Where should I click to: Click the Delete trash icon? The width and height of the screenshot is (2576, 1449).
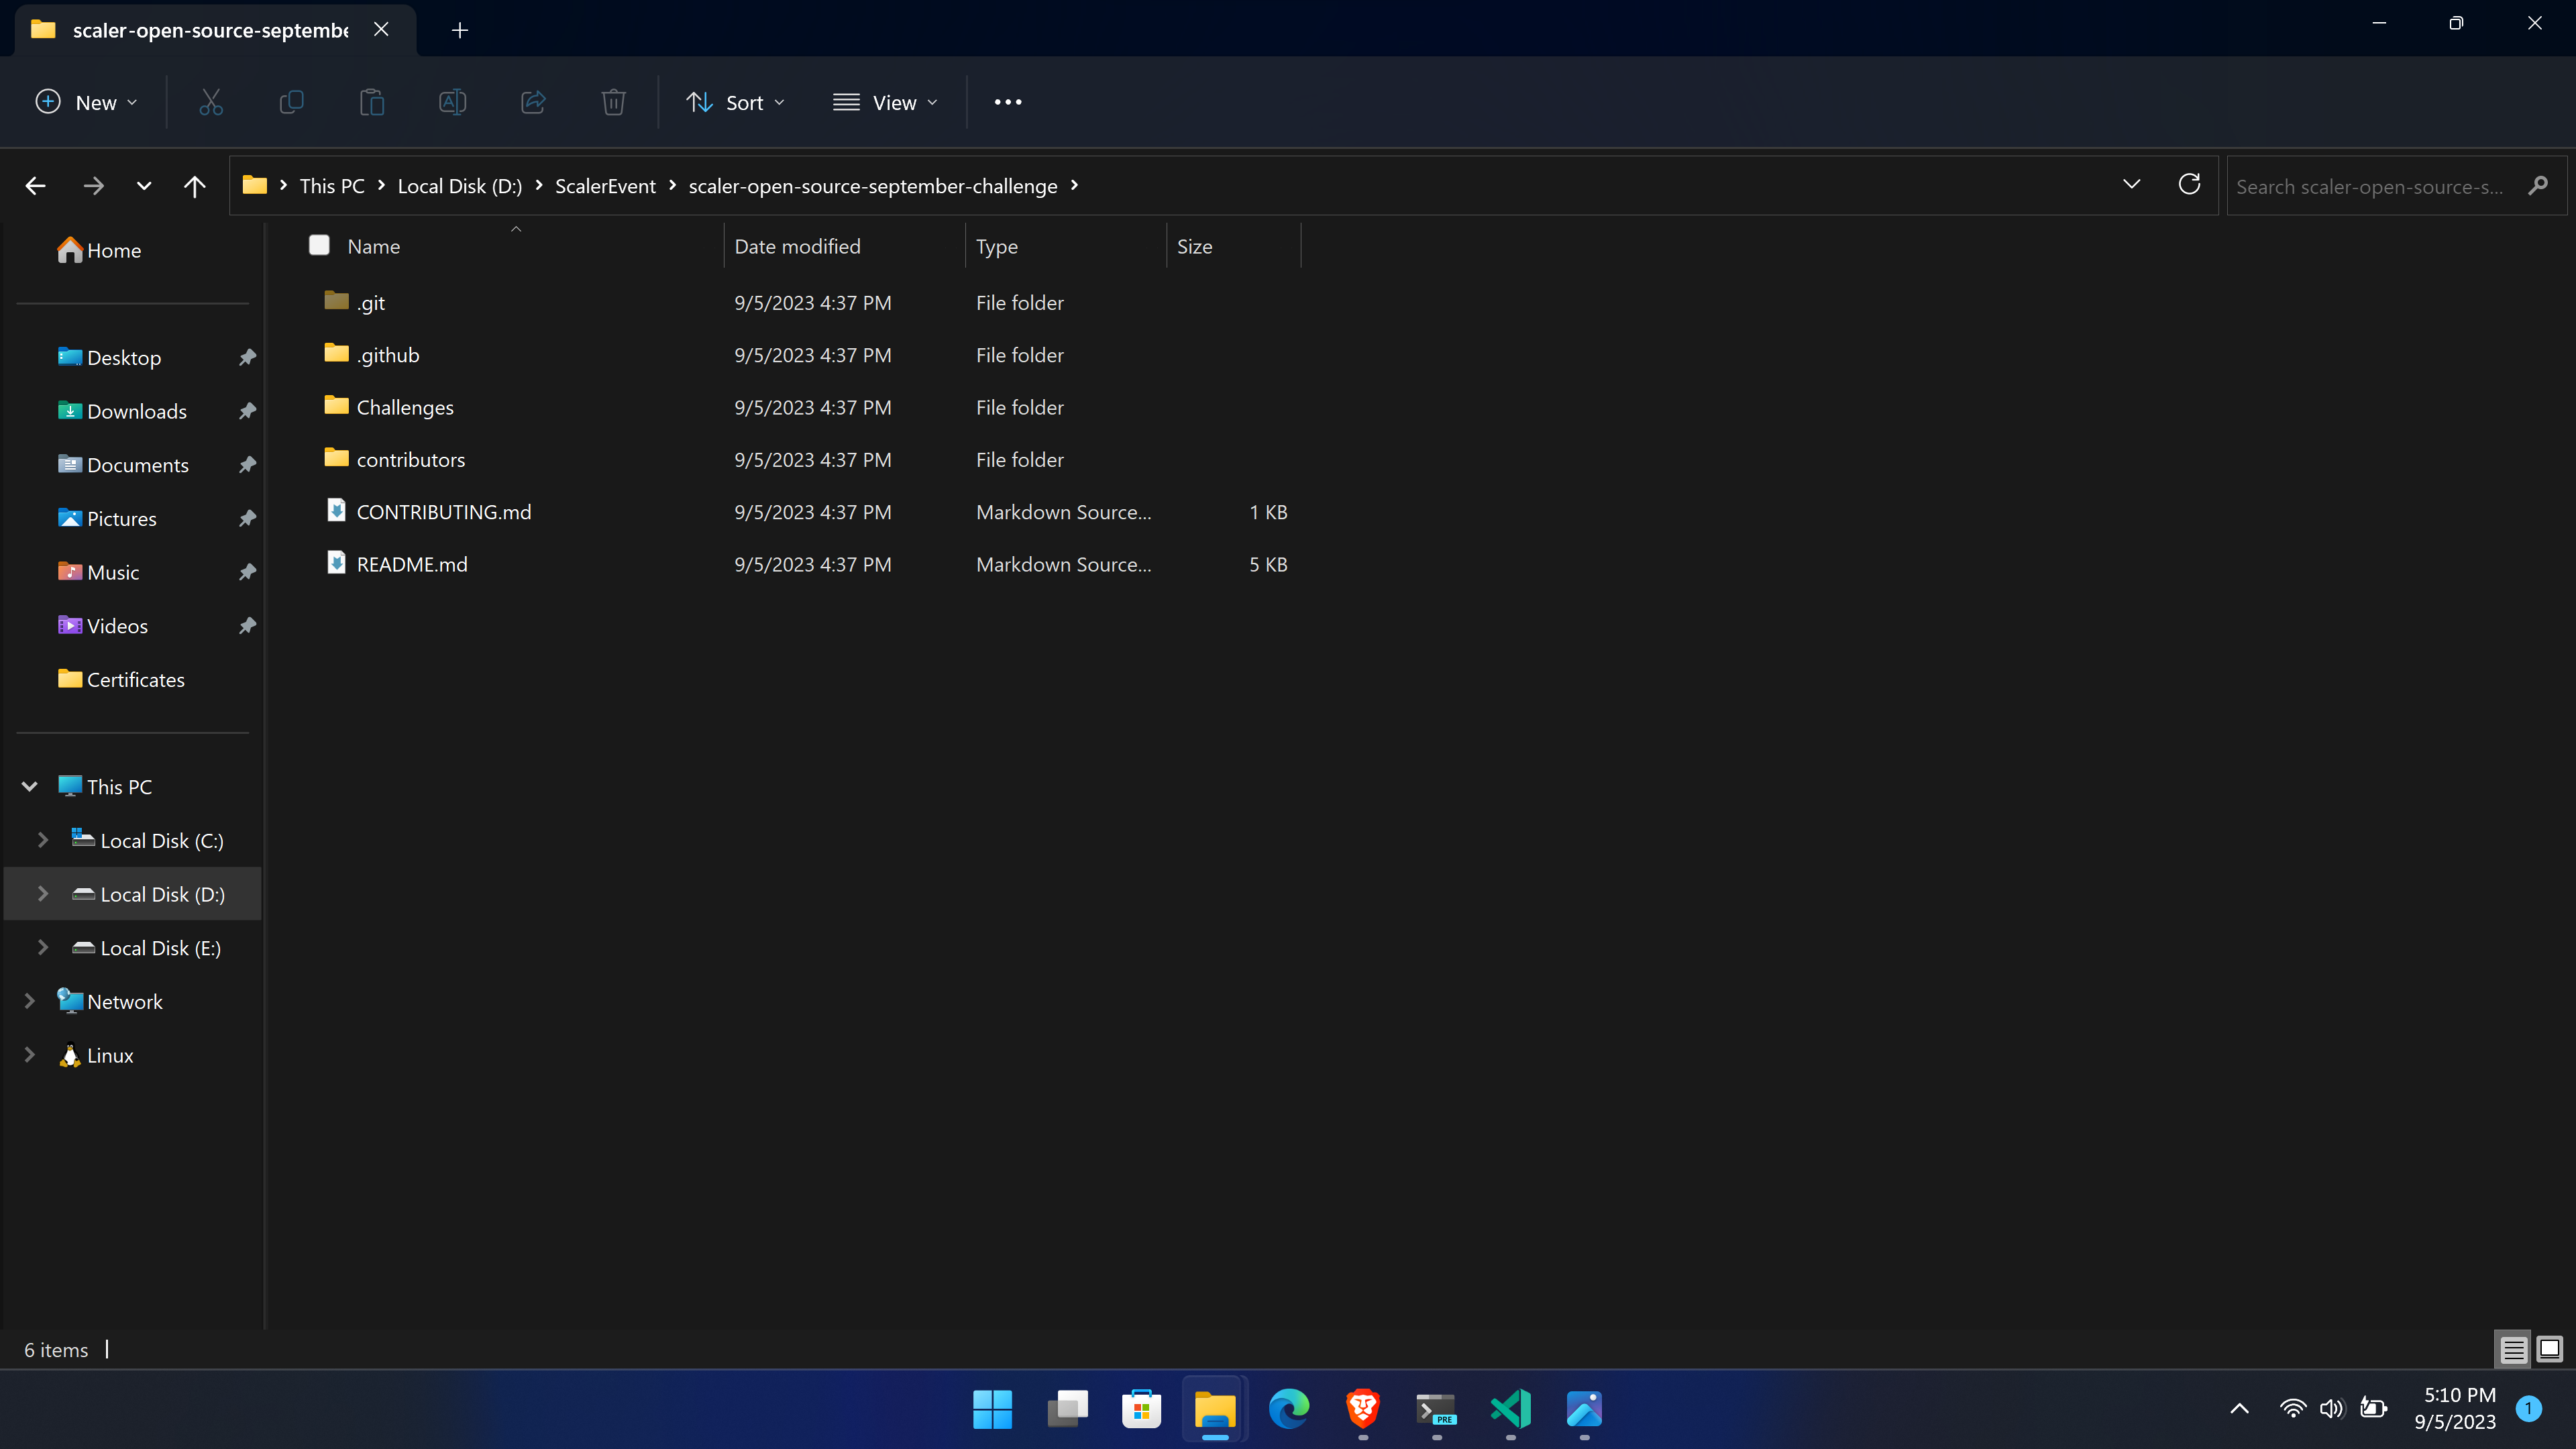click(613, 102)
